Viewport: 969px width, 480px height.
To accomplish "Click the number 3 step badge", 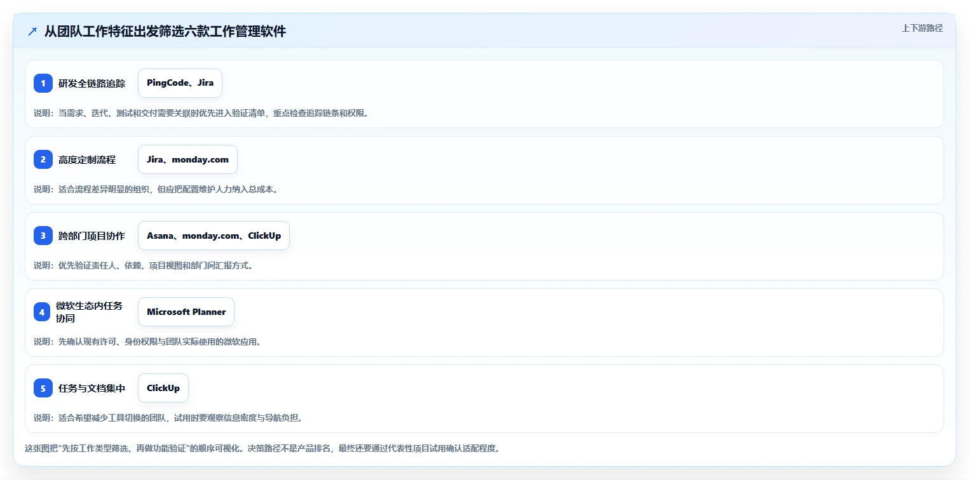I will click(43, 236).
